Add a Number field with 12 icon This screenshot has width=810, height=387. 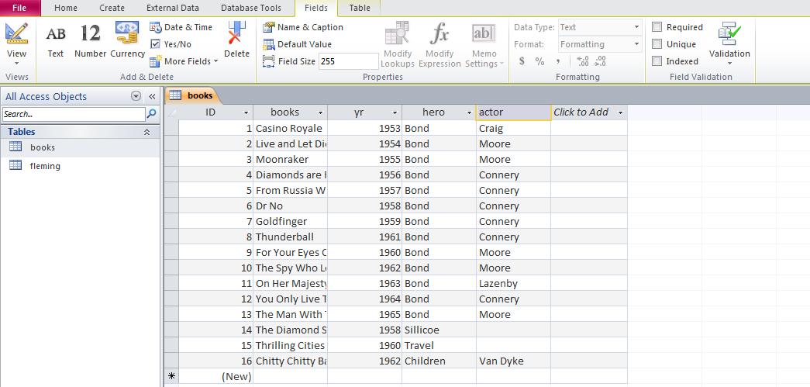[90, 41]
